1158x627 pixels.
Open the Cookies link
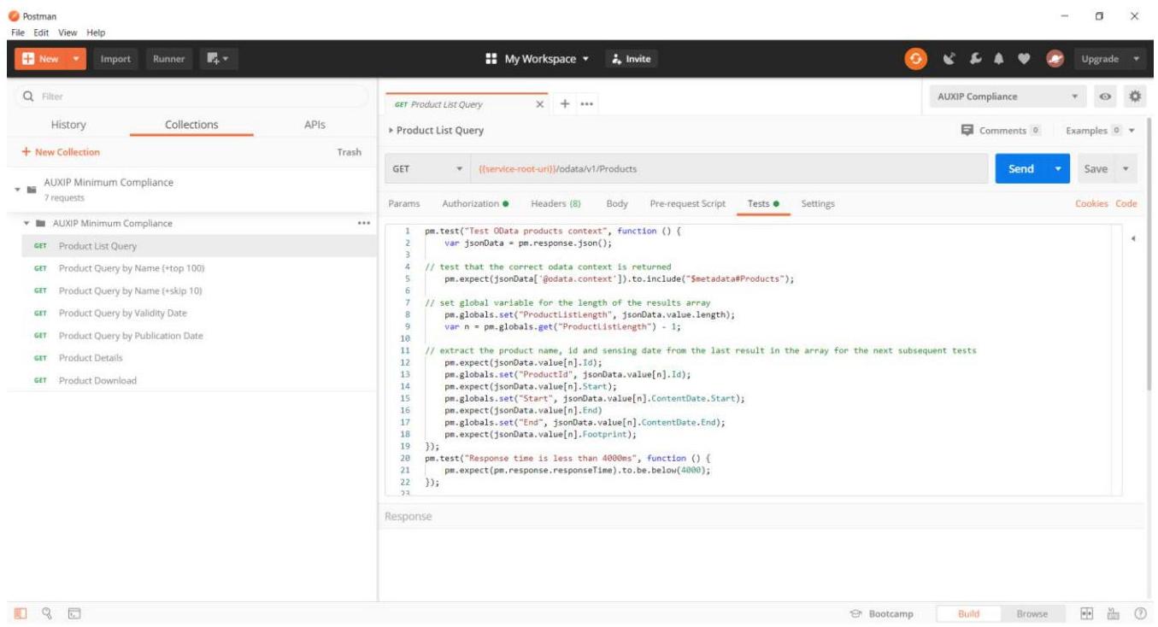pyautogui.click(x=1093, y=203)
